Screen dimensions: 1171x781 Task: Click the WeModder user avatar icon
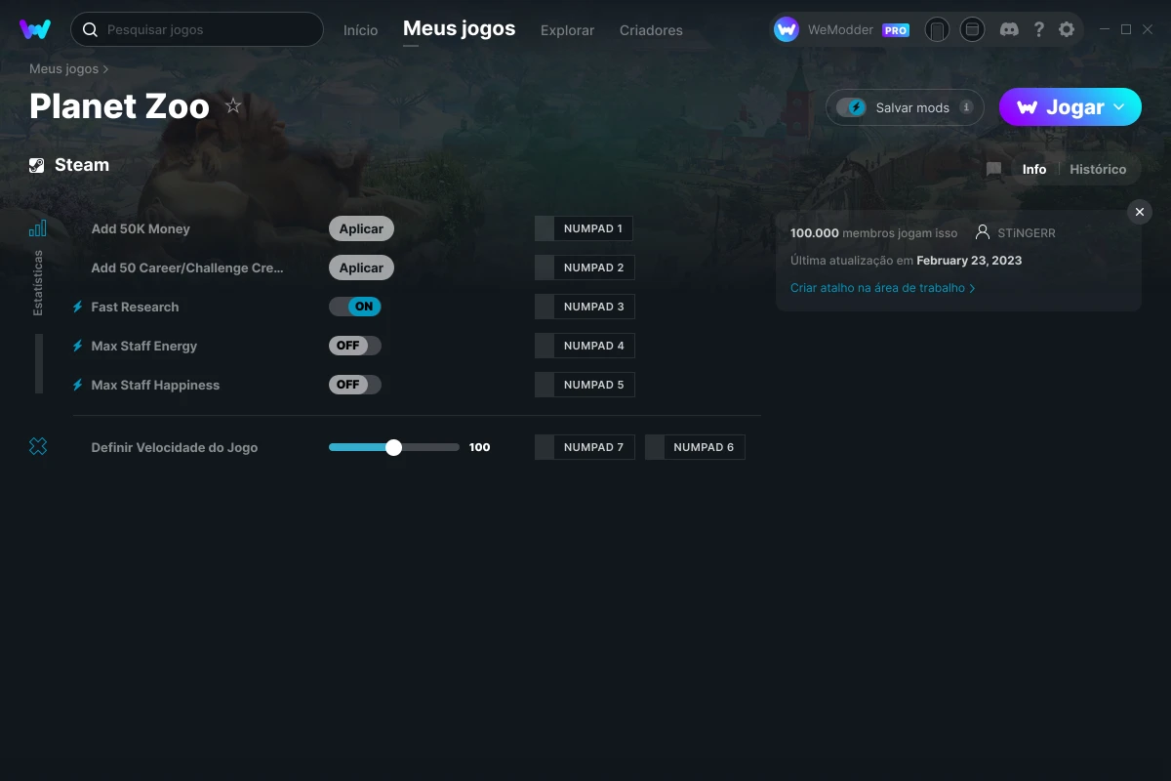[787, 29]
